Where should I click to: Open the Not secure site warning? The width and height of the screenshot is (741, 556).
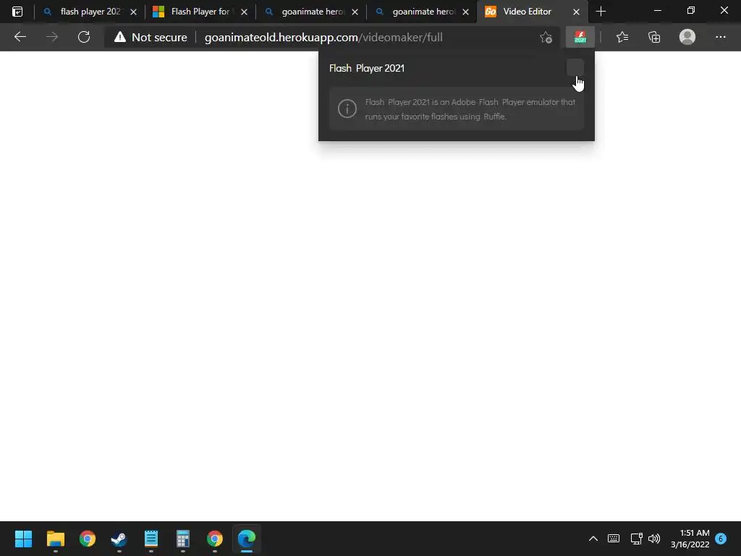[151, 38]
